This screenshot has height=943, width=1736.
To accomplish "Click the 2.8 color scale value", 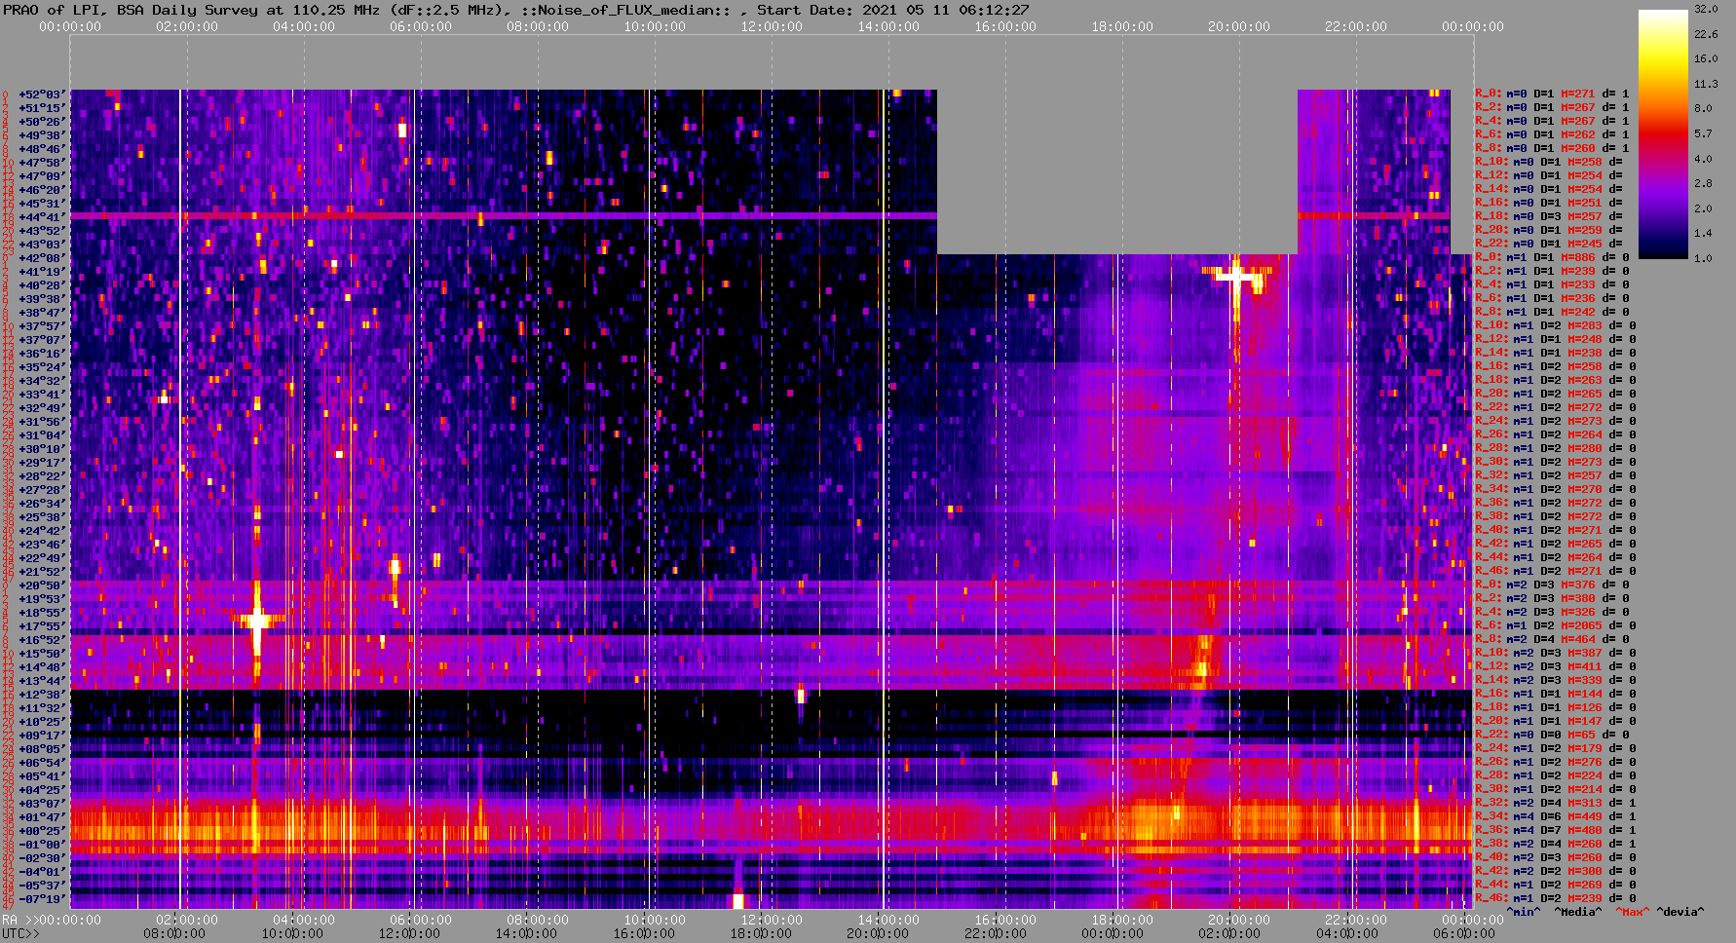I will point(1703,183).
